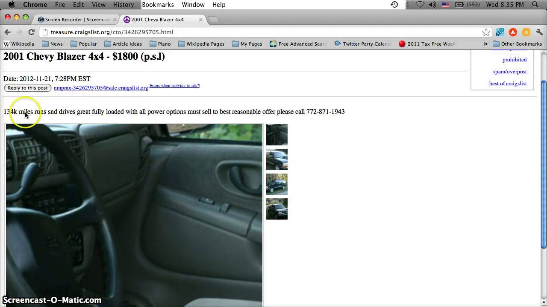547x307 pixels.
Task: Click the StumbleUpon extension icon
Action: (x=513, y=32)
